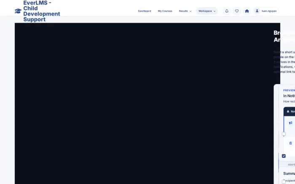The image size is (295, 184).
Task: Open the favorites heart icon
Action: click(237, 11)
